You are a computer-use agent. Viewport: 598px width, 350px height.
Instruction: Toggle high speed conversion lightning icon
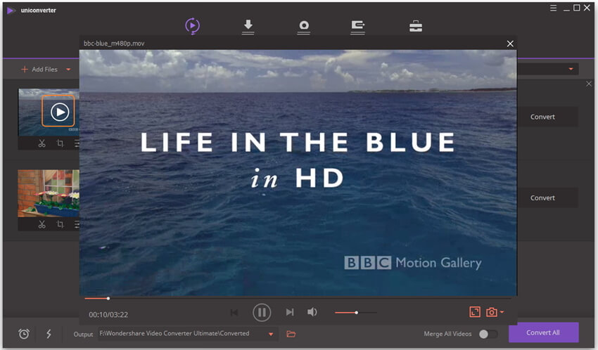[x=49, y=334]
